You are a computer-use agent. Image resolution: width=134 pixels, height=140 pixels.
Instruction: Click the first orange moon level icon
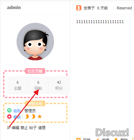[x=27, y=117]
